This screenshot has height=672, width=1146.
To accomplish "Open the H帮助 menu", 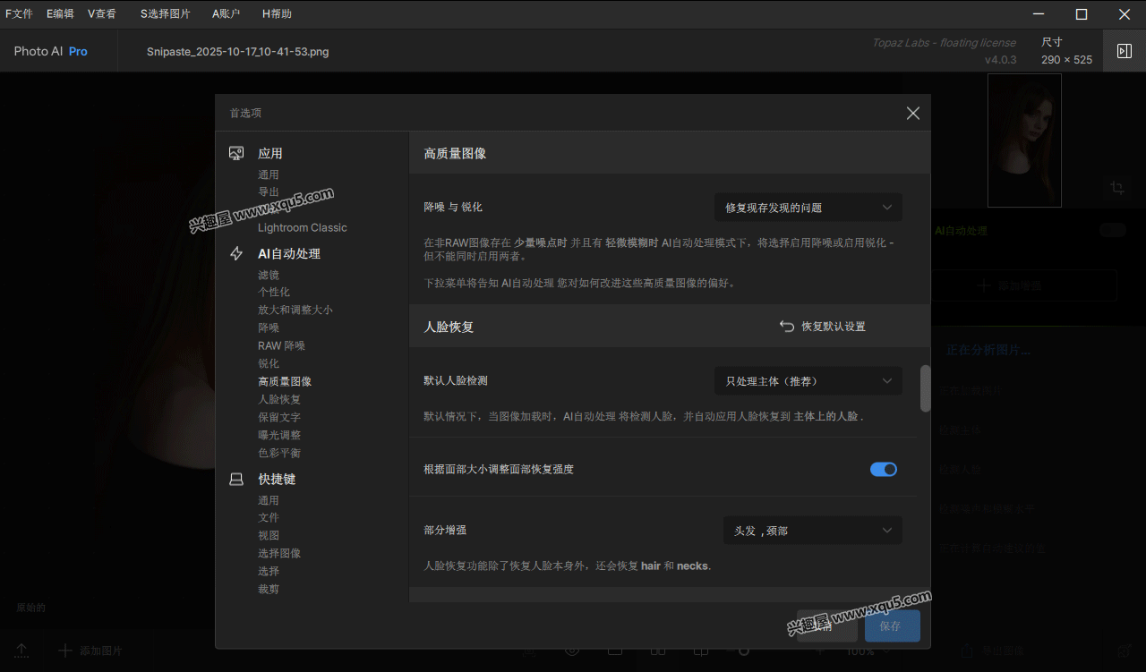I will click(277, 14).
